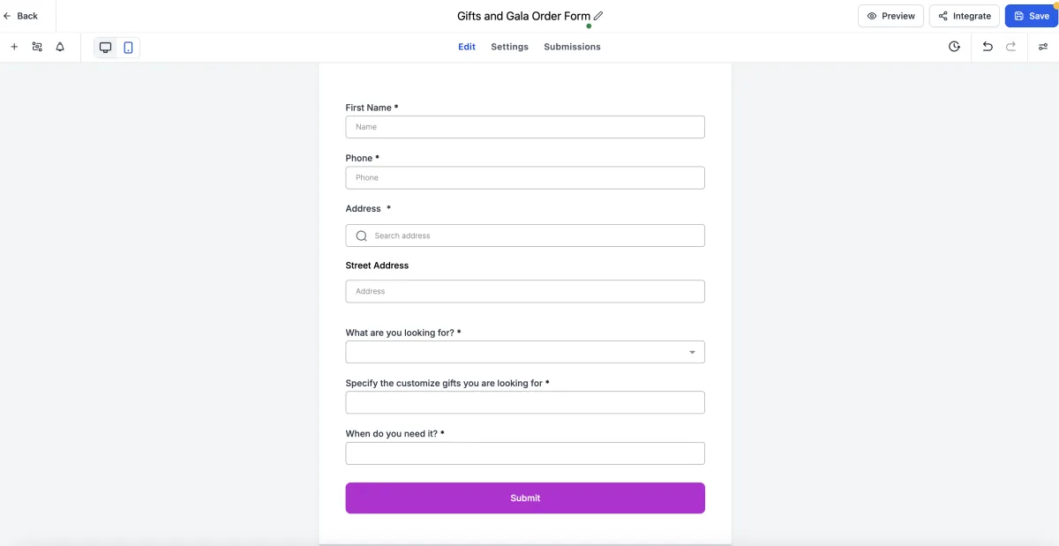Screen dimensions: 1059x546
Task: Open the bell notifications icon
Action: click(x=60, y=47)
